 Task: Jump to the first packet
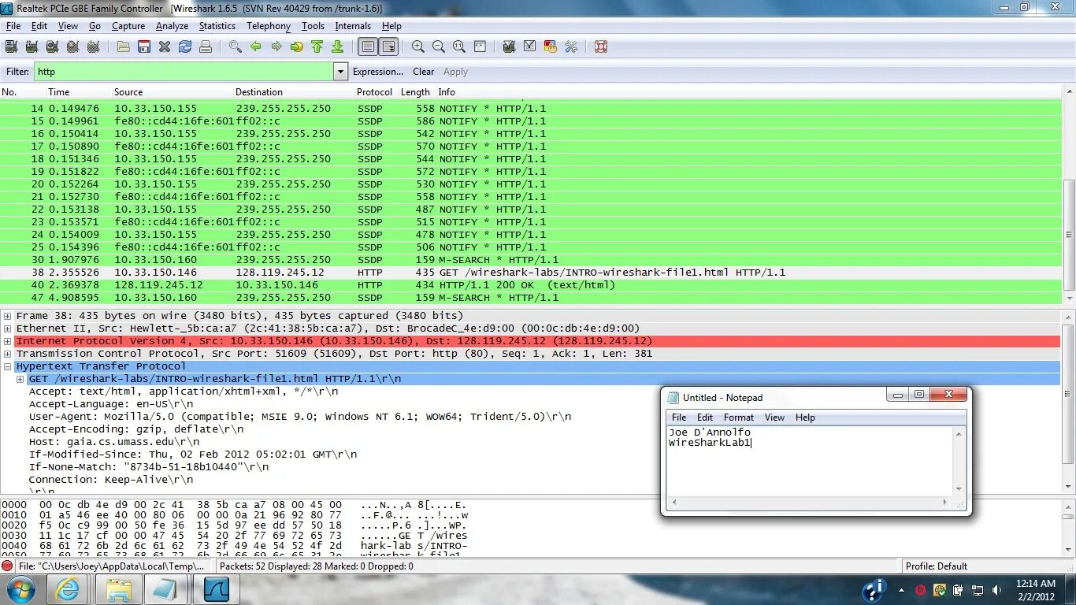(x=317, y=46)
